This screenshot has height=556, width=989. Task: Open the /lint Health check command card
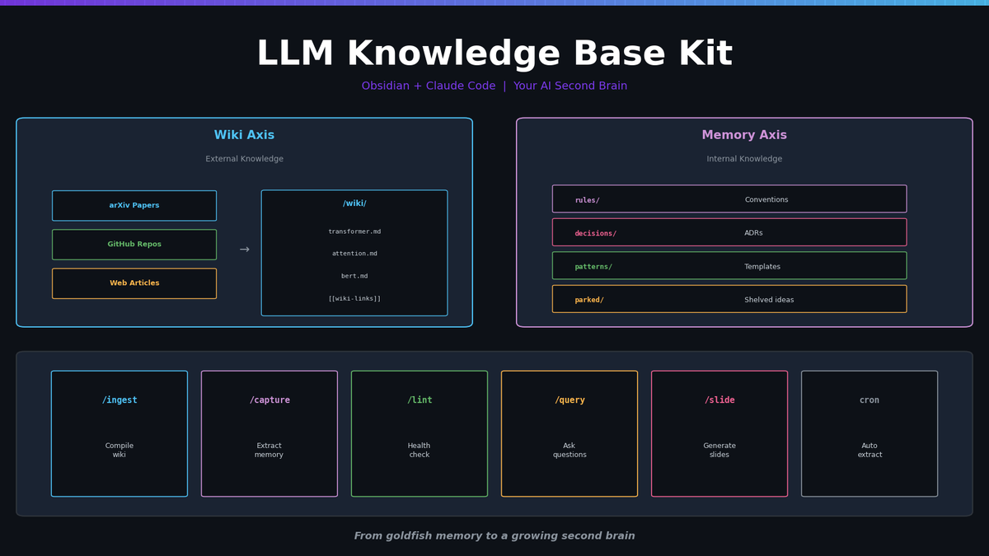pyautogui.click(x=419, y=433)
